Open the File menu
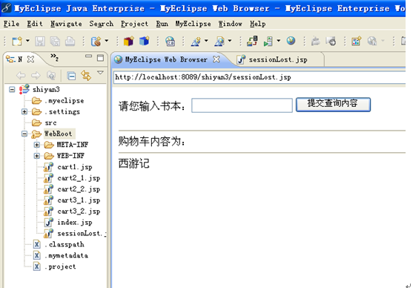 (11, 24)
